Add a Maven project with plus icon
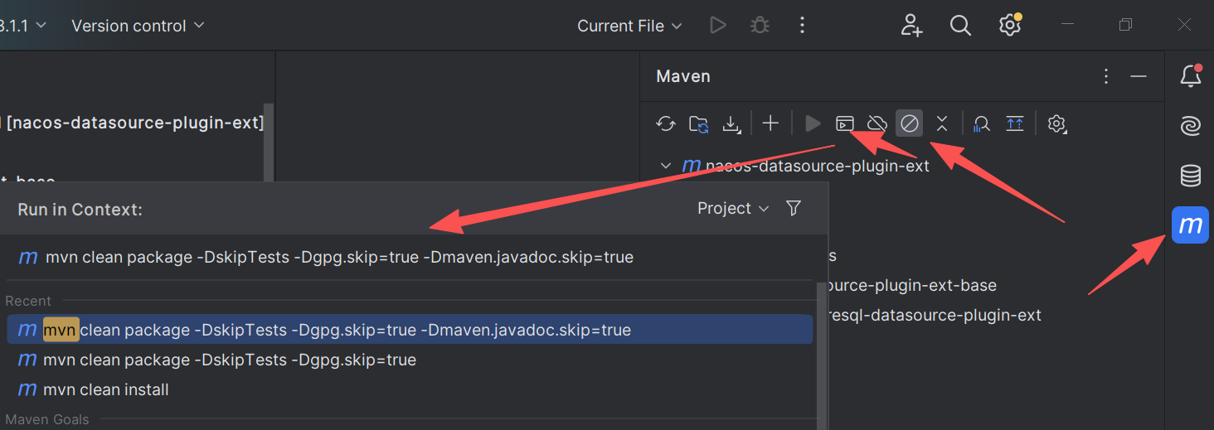The height and width of the screenshot is (430, 1214). point(770,124)
